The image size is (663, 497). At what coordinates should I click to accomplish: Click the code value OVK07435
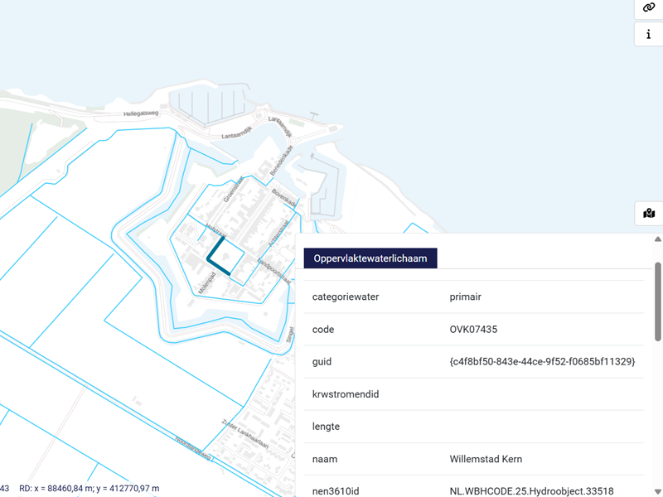pos(473,329)
